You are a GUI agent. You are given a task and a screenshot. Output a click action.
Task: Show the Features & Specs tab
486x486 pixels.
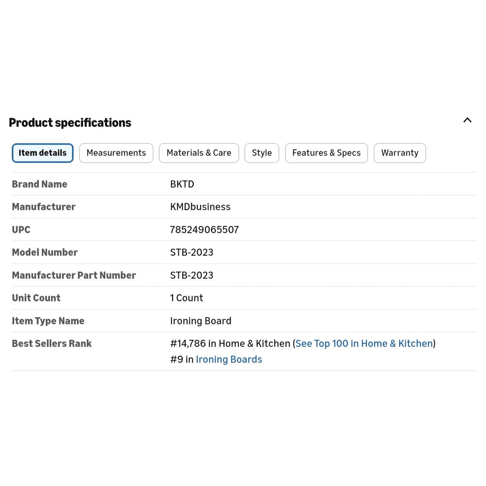coord(327,153)
